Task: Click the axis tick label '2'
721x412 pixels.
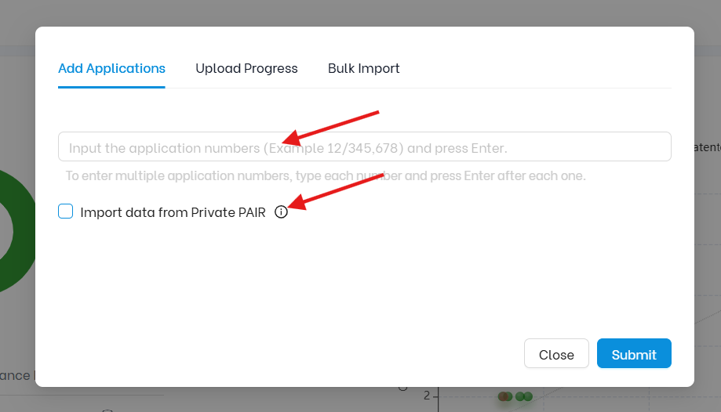Action: (427, 396)
